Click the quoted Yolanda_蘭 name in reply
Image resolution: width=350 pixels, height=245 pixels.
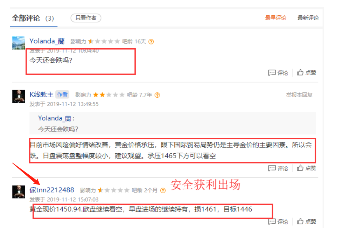(x=55, y=118)
